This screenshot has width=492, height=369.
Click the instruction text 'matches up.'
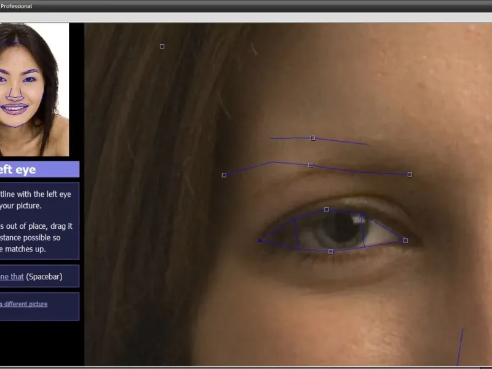coord(25,249)
